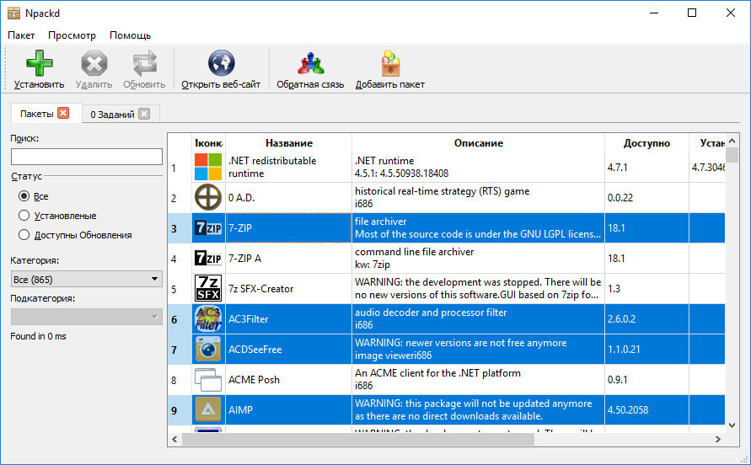
Task: Click the Обновить arrows icon
Action: 144,63
